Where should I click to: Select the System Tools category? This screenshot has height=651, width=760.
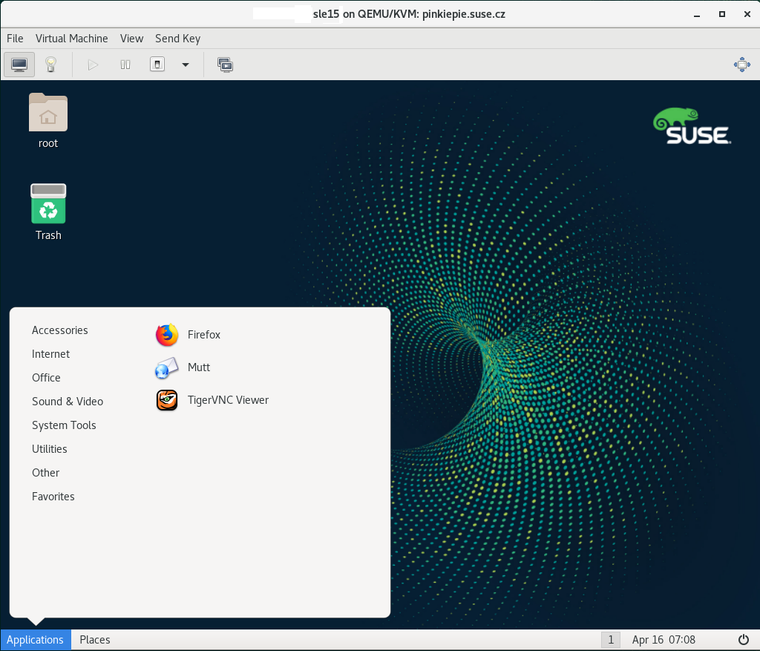(x=64, y=425)
